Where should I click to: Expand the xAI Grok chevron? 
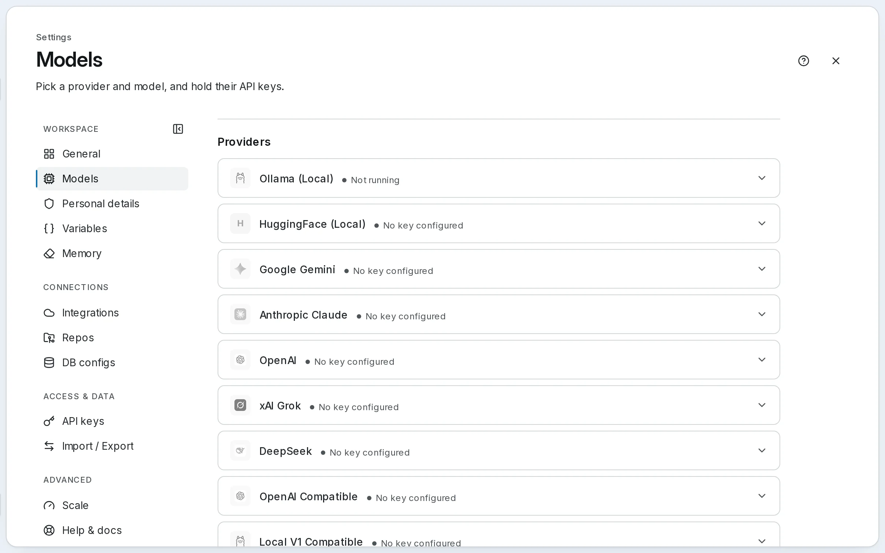762,405
